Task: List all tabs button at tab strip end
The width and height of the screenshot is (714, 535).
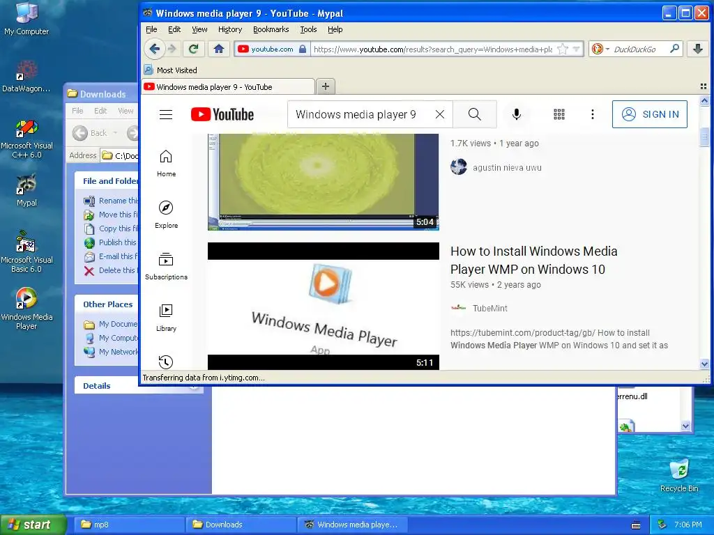Action: point(704,86)
